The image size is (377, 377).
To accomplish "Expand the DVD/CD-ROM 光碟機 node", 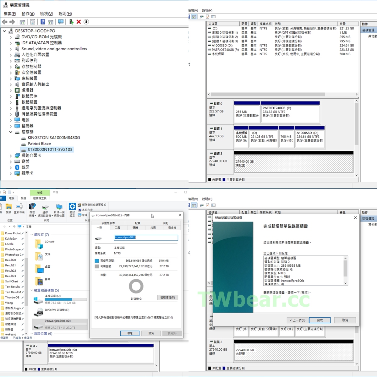I will tap(10, 37).
